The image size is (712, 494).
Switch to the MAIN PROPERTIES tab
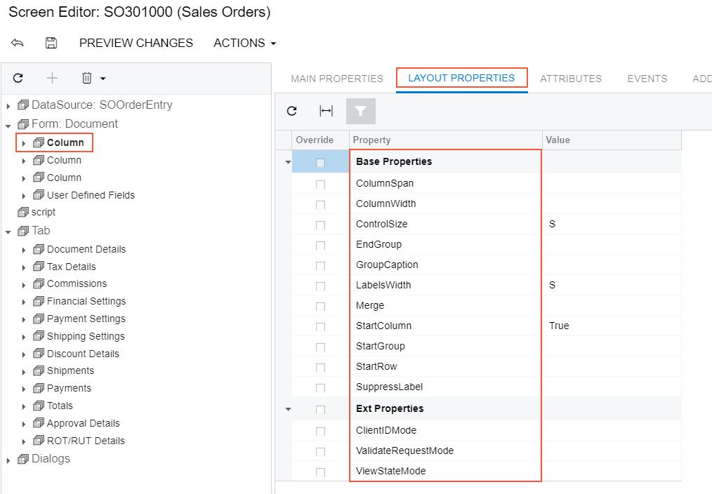[337, 79]
